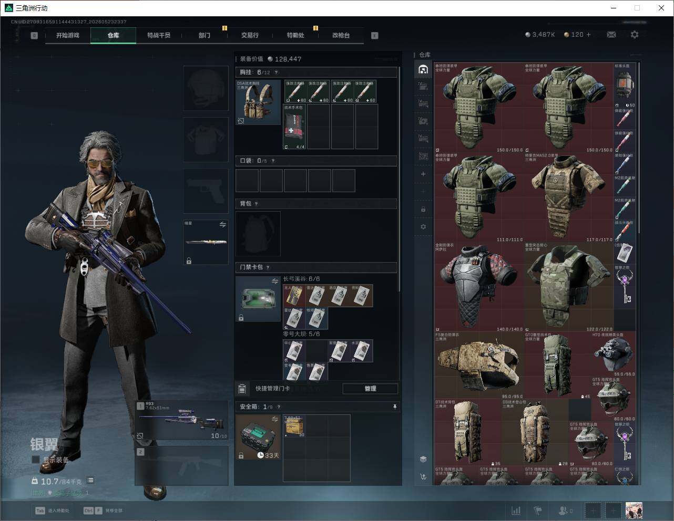
Task: Select the empty backpack slot
Action: click(x=258, y=234)
